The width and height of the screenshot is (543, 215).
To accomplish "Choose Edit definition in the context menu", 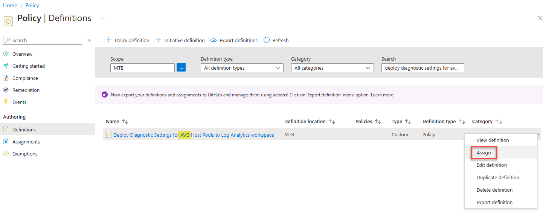I will 500,165.
